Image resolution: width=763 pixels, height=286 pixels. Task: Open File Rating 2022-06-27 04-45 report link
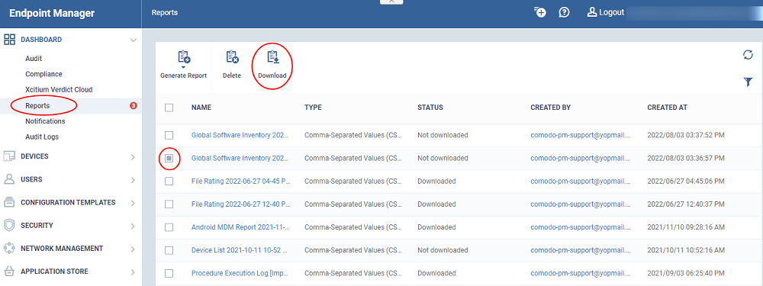click(x=241, y=182)
